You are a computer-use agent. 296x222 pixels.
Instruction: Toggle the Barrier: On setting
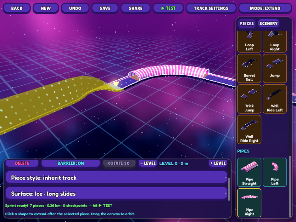(70, 163)
